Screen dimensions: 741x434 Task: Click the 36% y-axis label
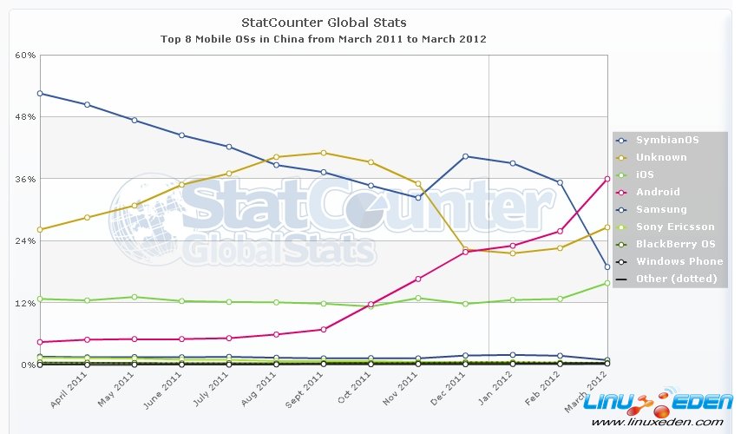(25, 179)
